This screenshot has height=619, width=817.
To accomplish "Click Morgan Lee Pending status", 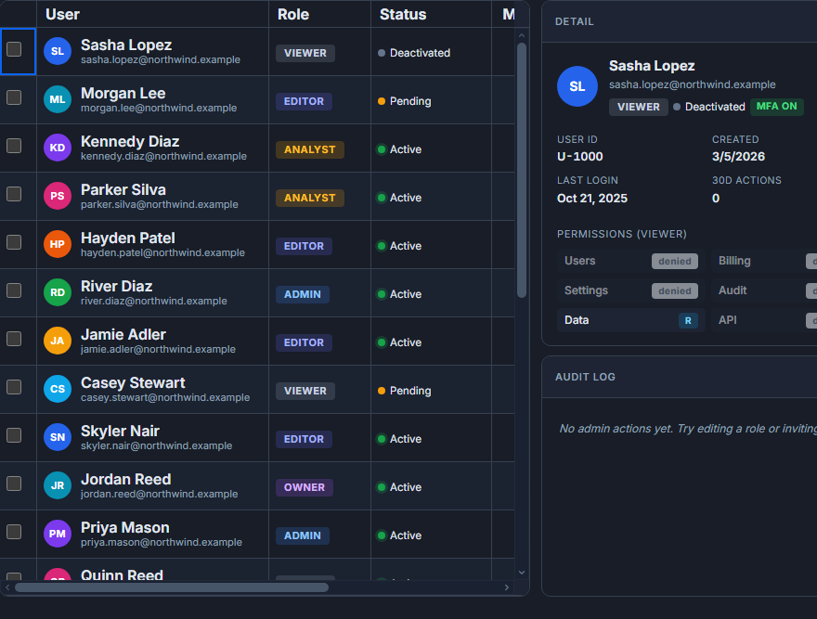I will click(405, 101).
